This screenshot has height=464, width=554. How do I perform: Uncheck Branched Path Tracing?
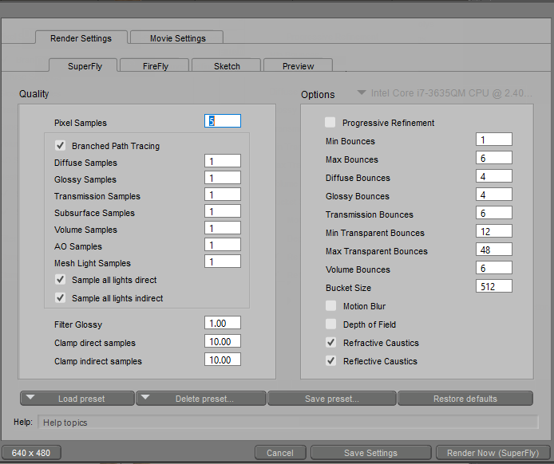60,146
